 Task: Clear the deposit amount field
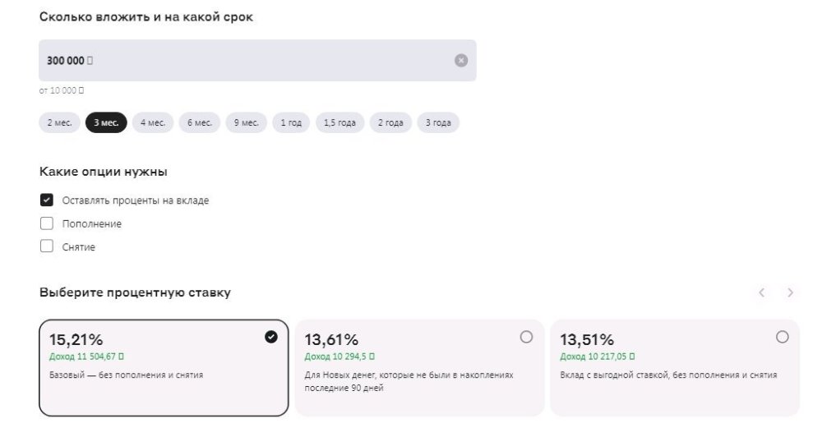coord(461,60)
